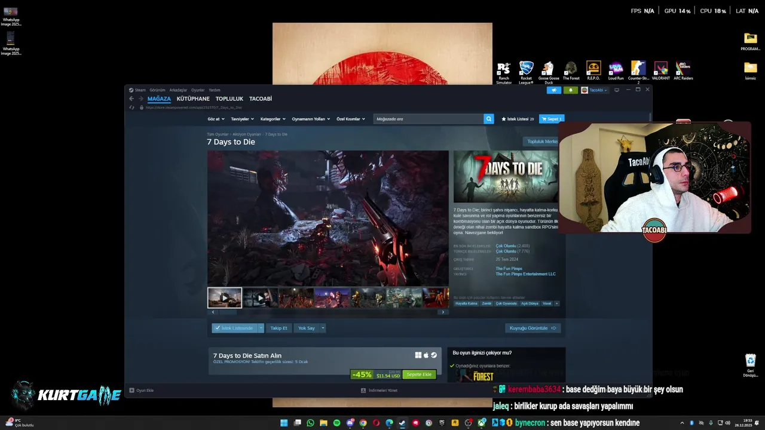Open Steam announcements megaphone icon
765x430 pixels.
(554, 90)
